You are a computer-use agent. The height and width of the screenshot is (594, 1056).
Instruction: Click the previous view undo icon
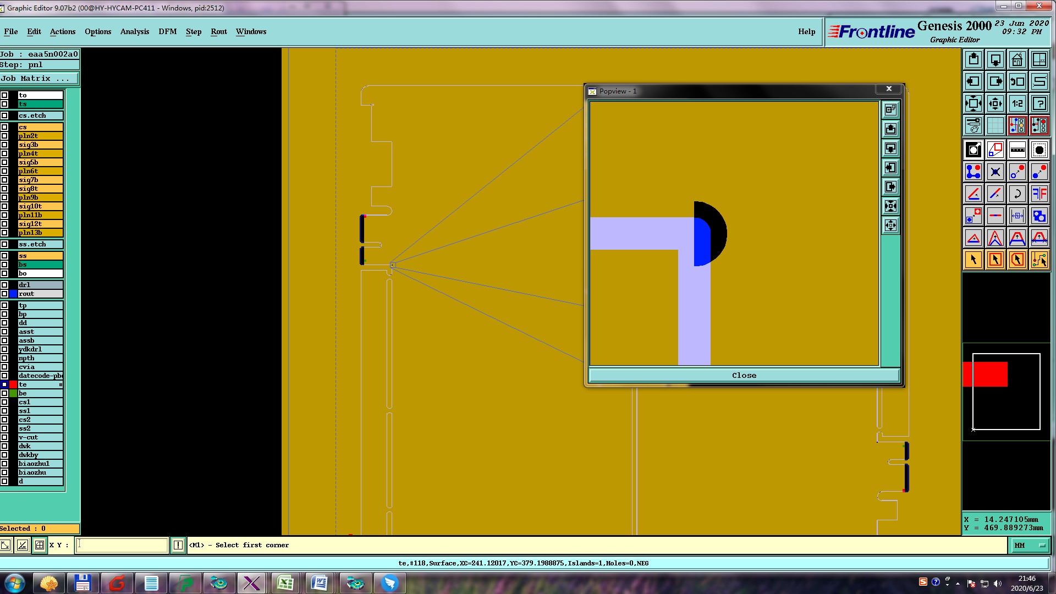(1018, 81)
